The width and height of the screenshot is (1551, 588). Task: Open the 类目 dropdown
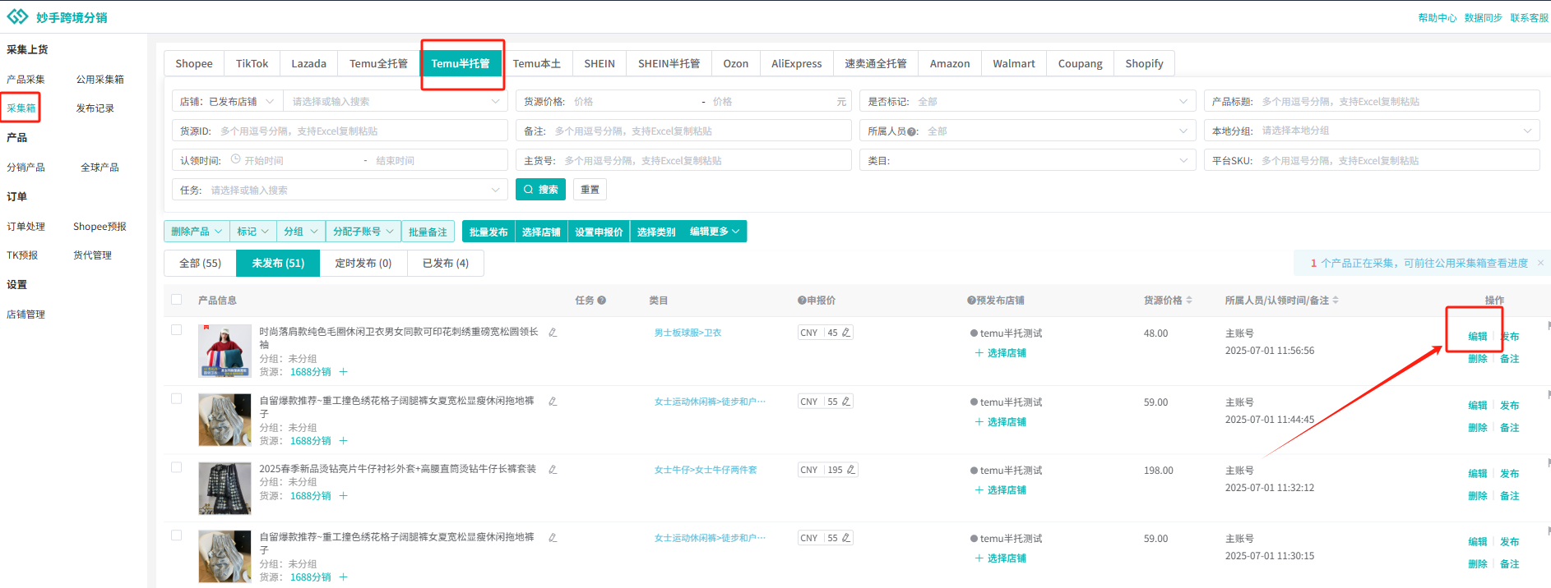tap(1028, 161)
